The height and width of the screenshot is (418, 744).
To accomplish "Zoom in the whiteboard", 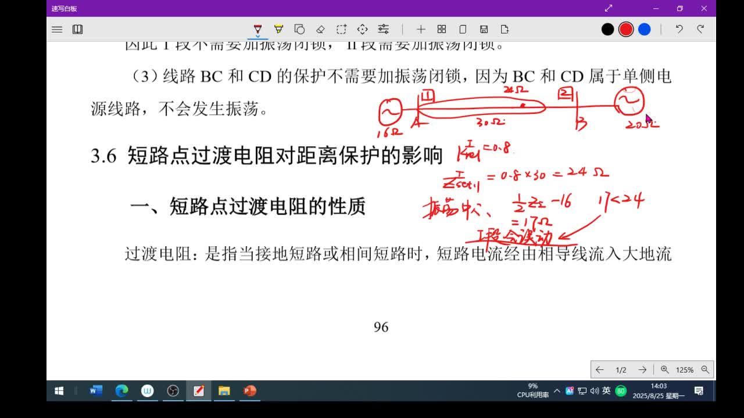I will click(664, 370).
